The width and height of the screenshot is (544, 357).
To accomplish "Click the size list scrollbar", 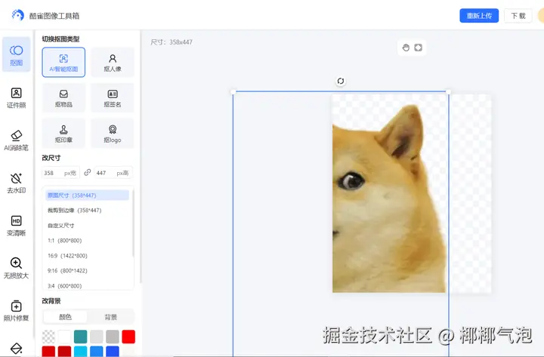I will click(x=132, y=223).
